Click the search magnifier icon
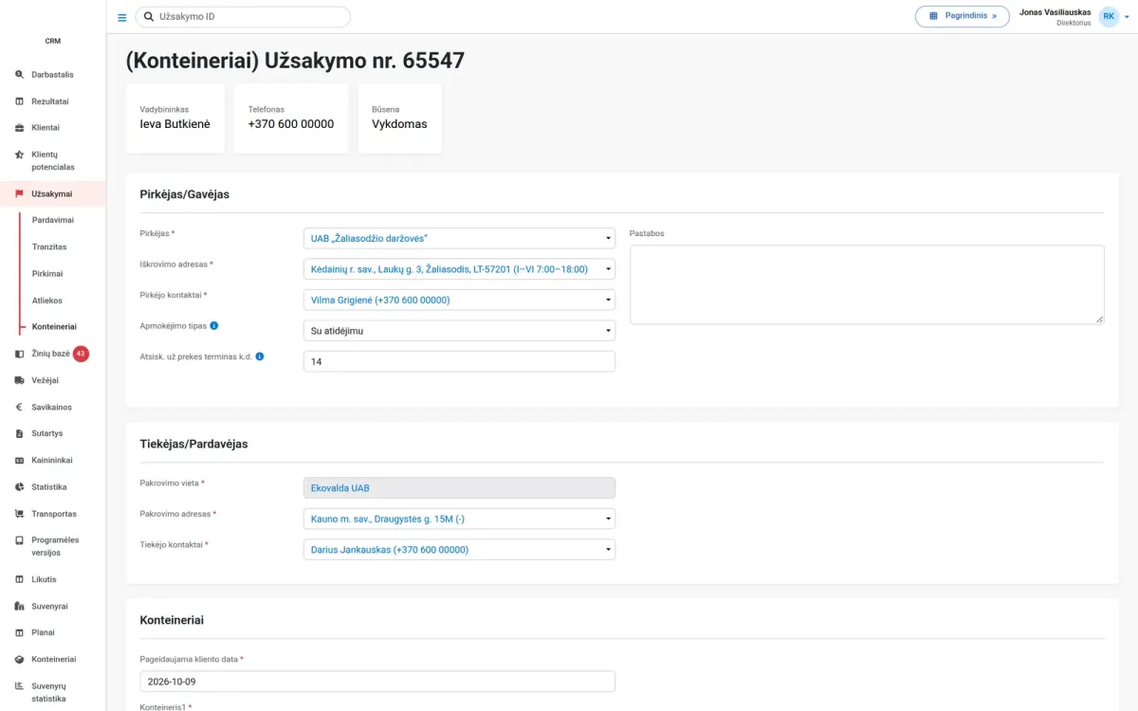Screen dimensions: 1138x711 (x=149, y=16)
